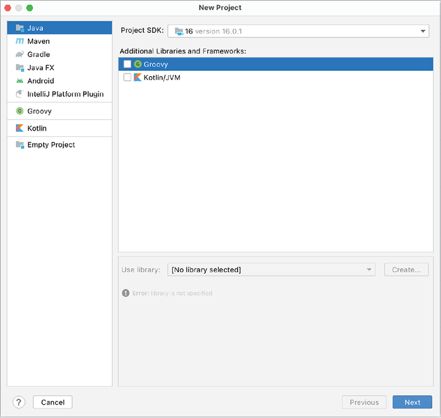Click the Empty Project folder icon
This screenshot has width=441, height=418.
point(20,144)
